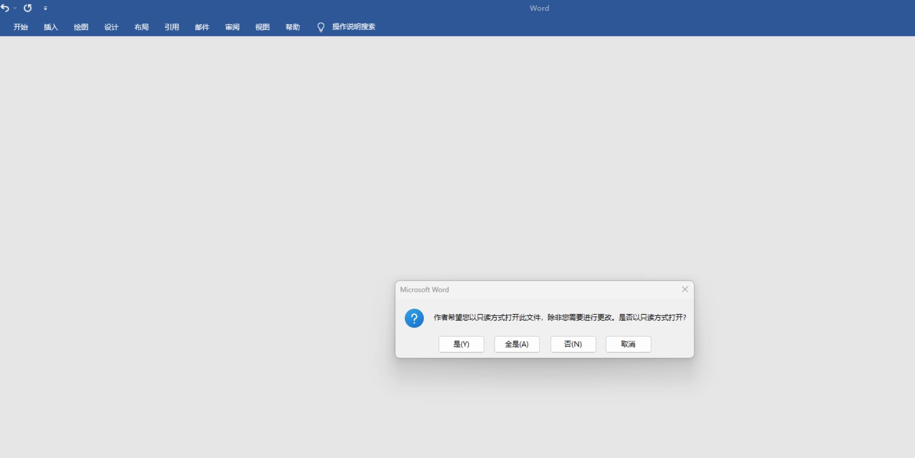Open the 绘图 ribbon tab
The image size is (915, 458).
[x=81, y=27]
